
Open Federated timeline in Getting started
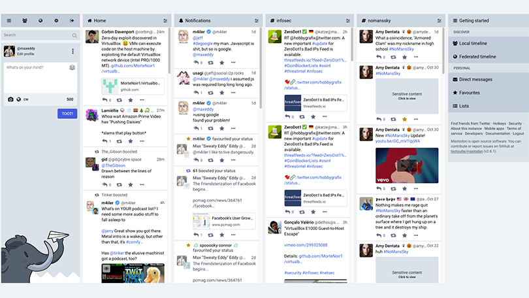point(489,57)
